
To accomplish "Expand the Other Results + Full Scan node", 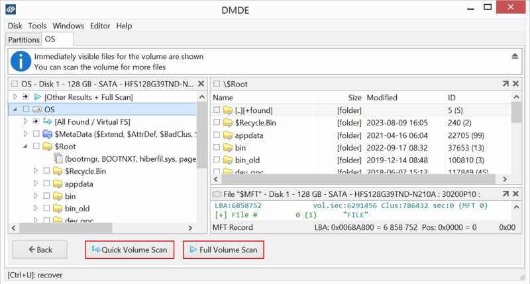I will 15,97.
